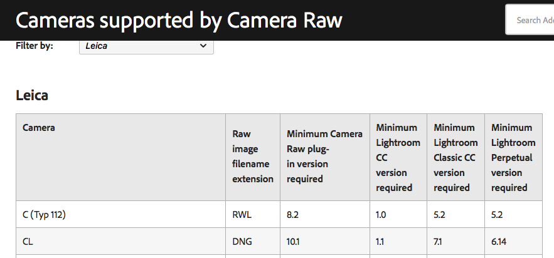Select the C (Typ 112) camera row
Screen dimensions: 554x258
click(x=44, y=215)
